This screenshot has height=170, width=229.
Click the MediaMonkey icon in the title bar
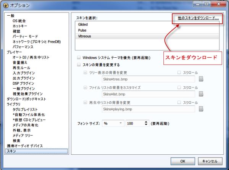(6, 6)
